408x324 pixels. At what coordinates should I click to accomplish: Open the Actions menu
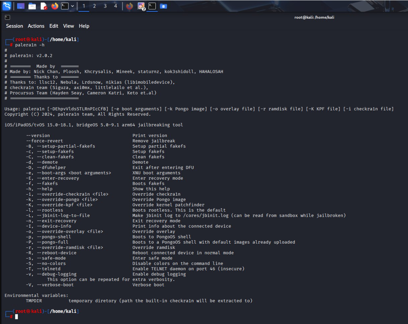[36, 26]
